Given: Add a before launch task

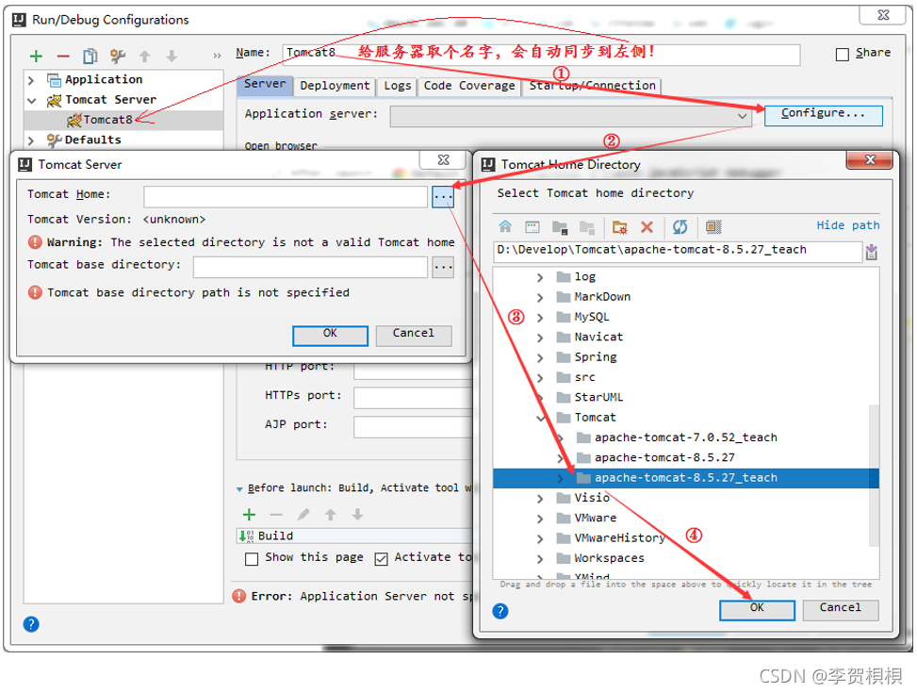Looking at the screenshot, I should click(249, 515).
